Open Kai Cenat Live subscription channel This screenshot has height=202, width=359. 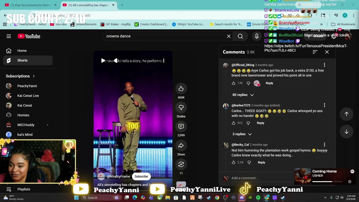click(x=28, y=96)
